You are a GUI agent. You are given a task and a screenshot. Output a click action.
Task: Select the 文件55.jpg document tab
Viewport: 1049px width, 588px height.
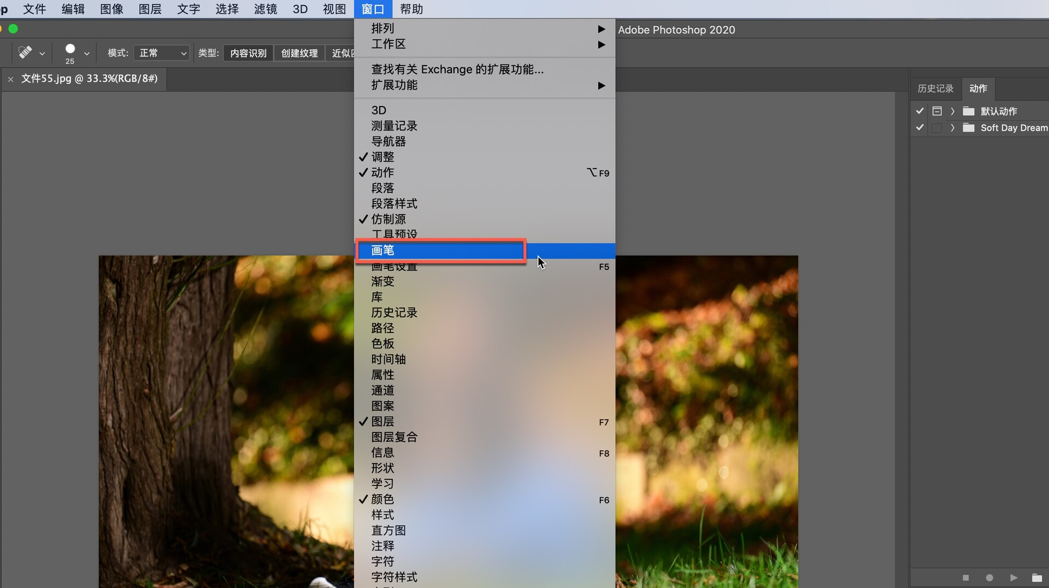point(90,79)
